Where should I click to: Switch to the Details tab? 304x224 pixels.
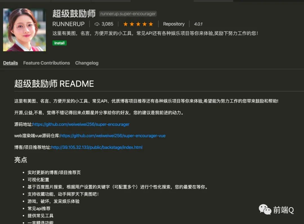(10, 63)
